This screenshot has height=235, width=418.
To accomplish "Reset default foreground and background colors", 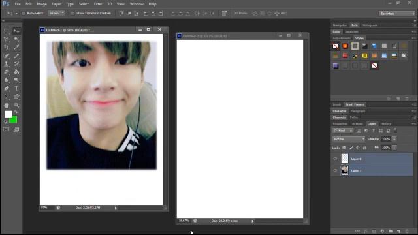I will 6,122.
